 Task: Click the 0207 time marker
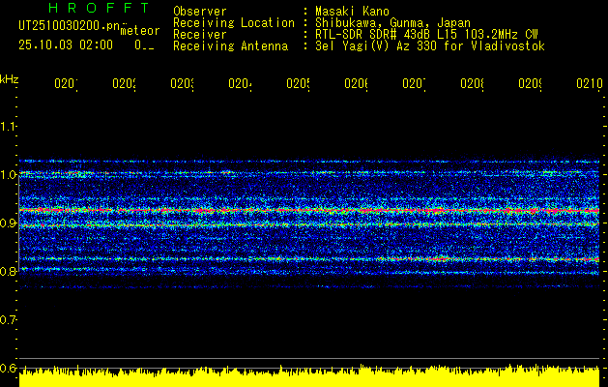(414, 83)
